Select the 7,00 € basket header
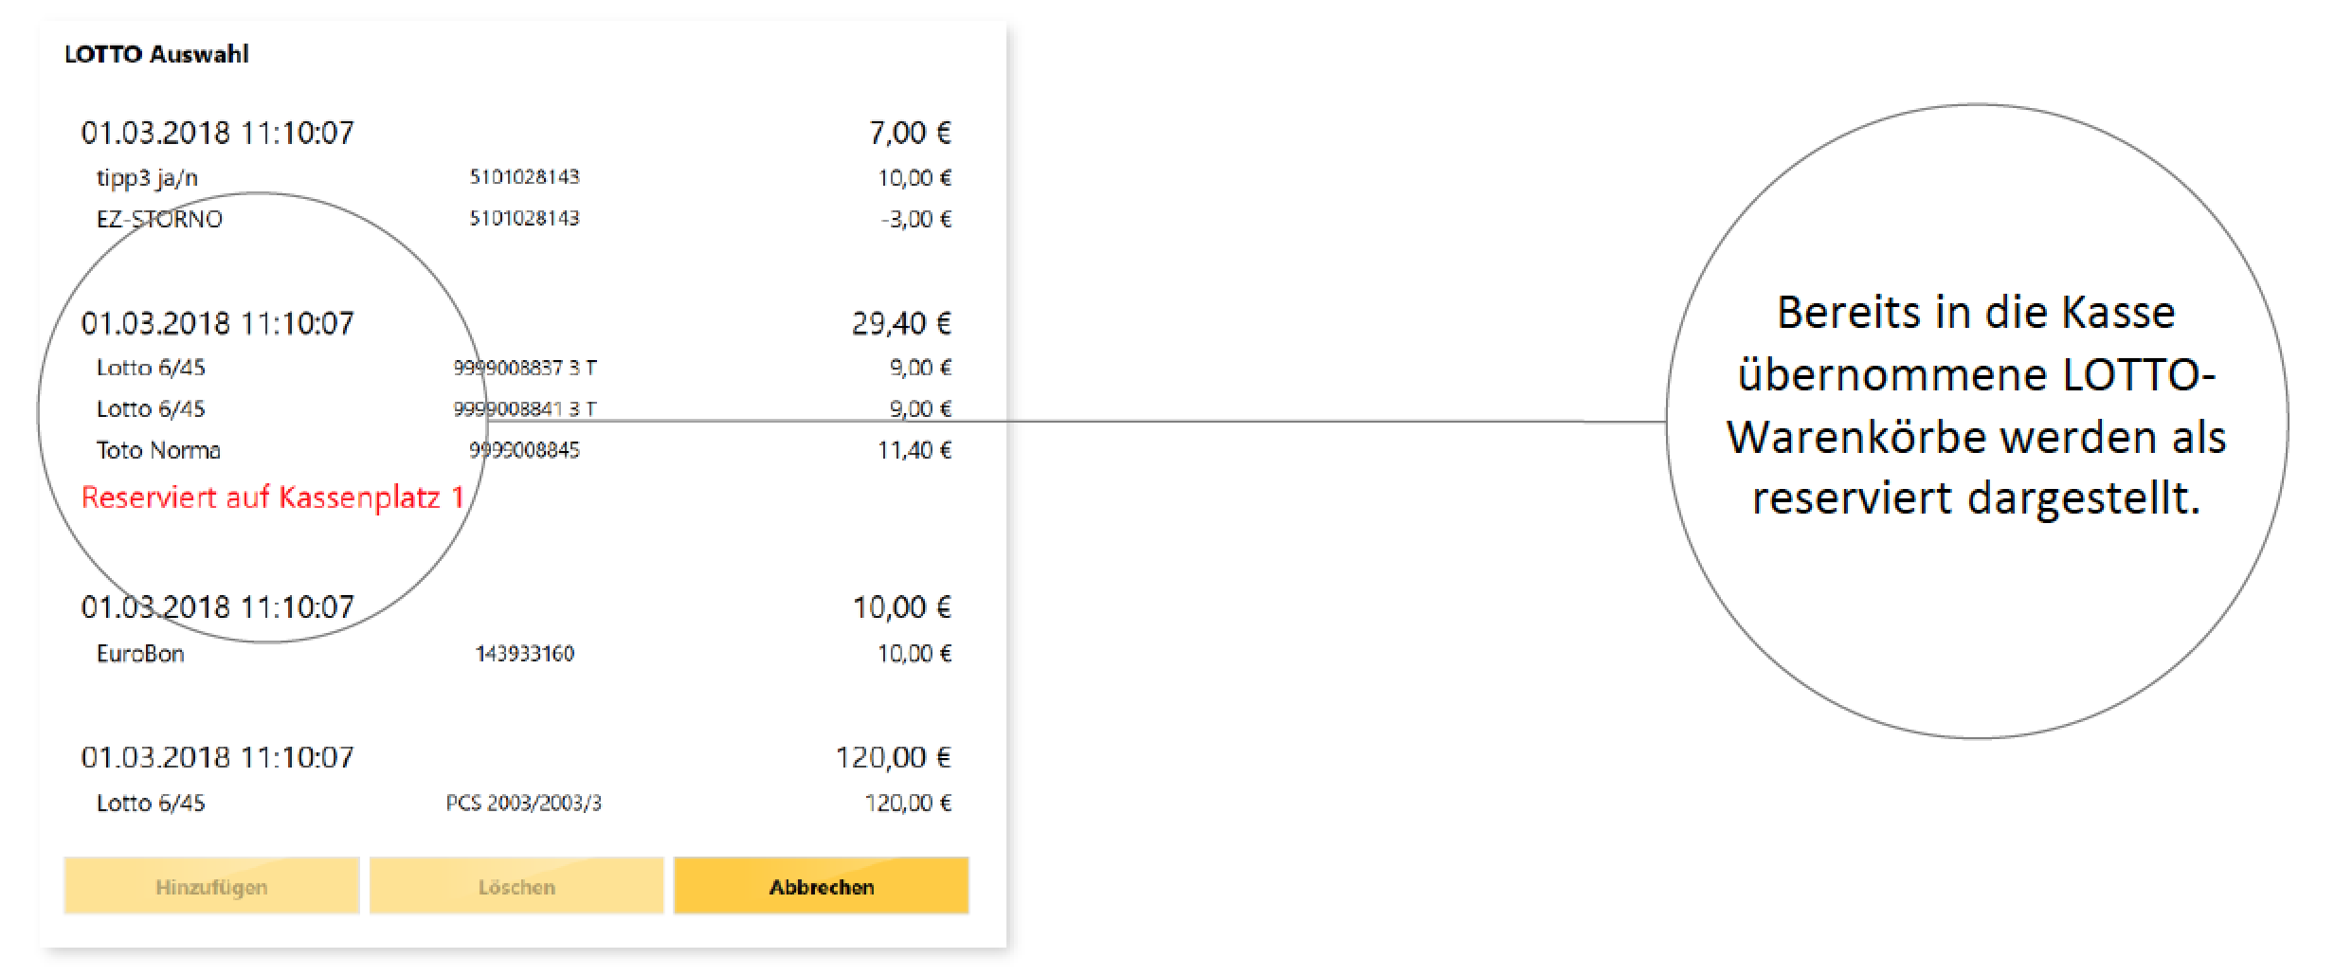The height and width of the screenshot is (976, 2335). 516,132
